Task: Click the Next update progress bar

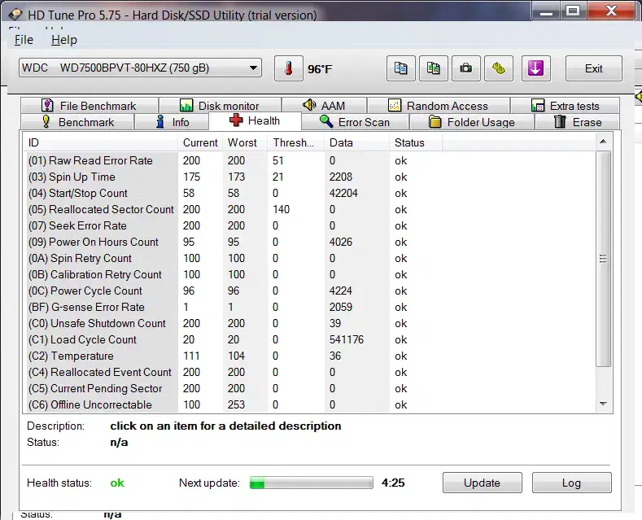Action: [311, 483]
